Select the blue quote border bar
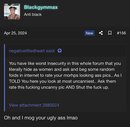Screen dimensions: 130x127 pos(5,78)
